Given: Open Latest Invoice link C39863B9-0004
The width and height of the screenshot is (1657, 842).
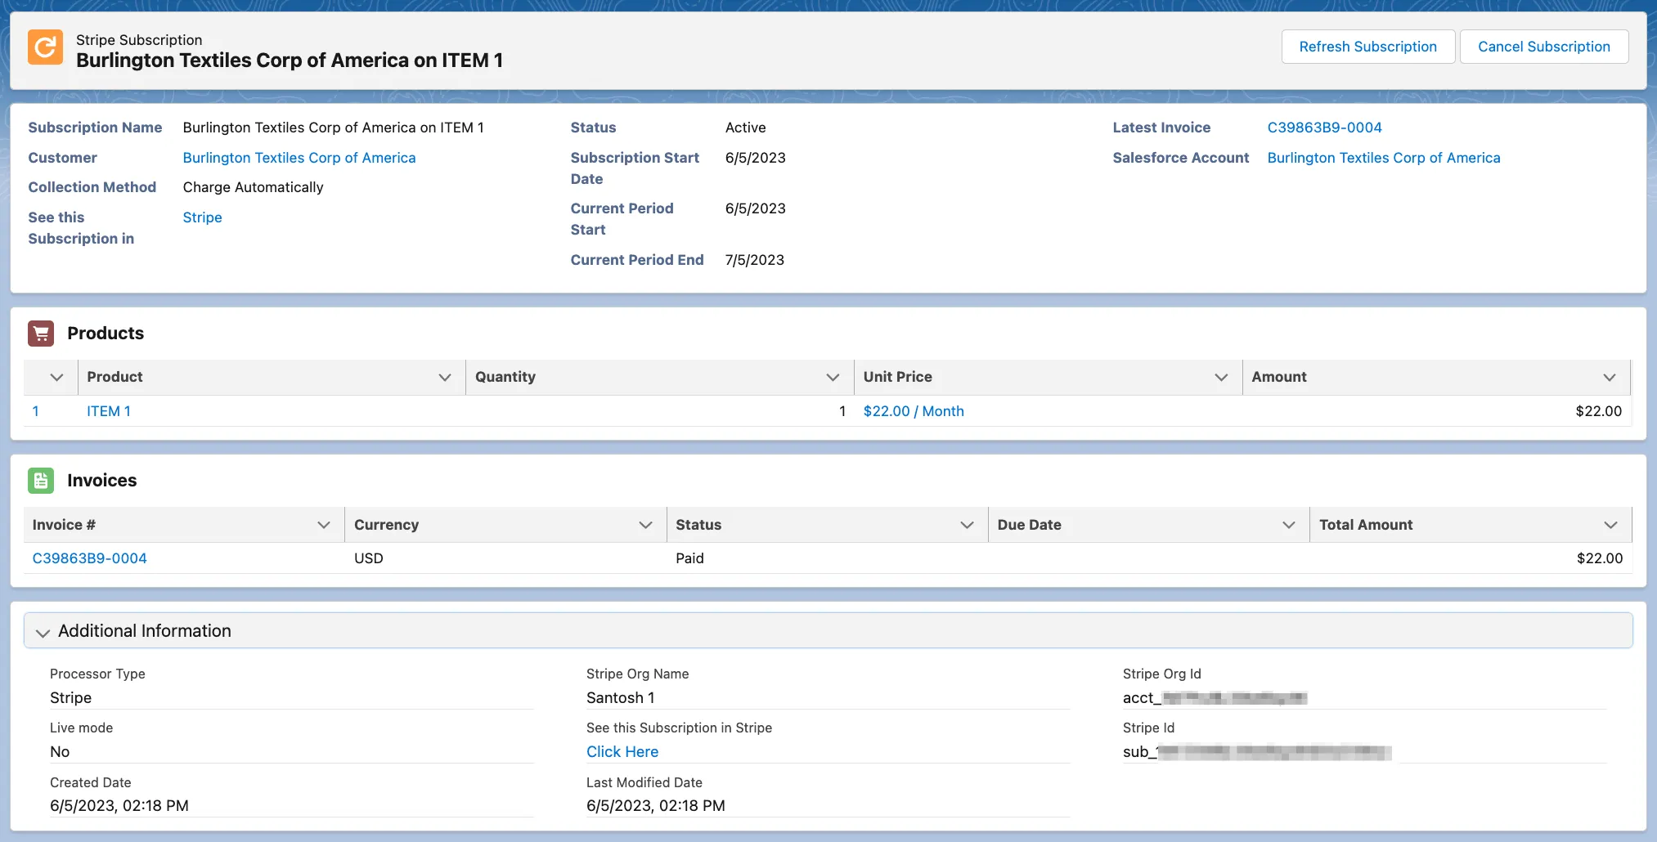Looking at the screenshot, I should 1324,128.
